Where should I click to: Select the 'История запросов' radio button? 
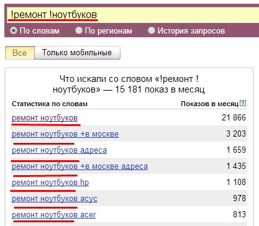click(152, 30)
